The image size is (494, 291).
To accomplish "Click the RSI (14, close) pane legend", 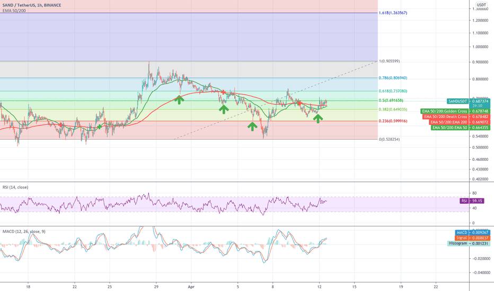I will tap(15, 187).
